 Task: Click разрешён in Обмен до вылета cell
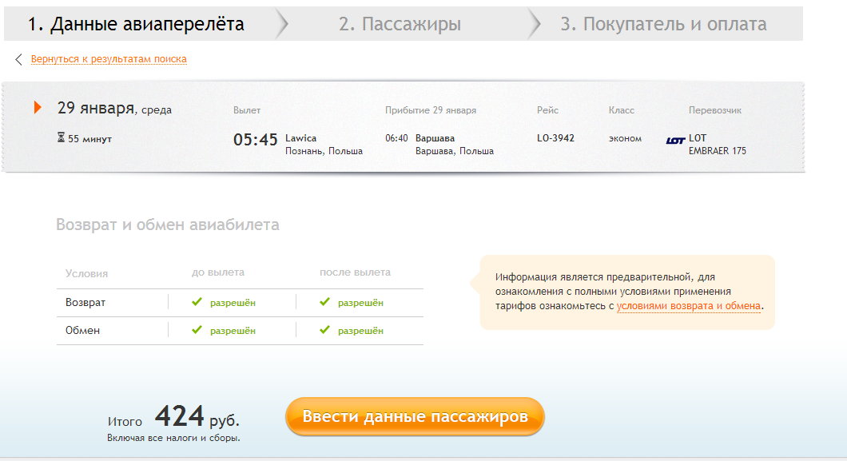point(233,331)
